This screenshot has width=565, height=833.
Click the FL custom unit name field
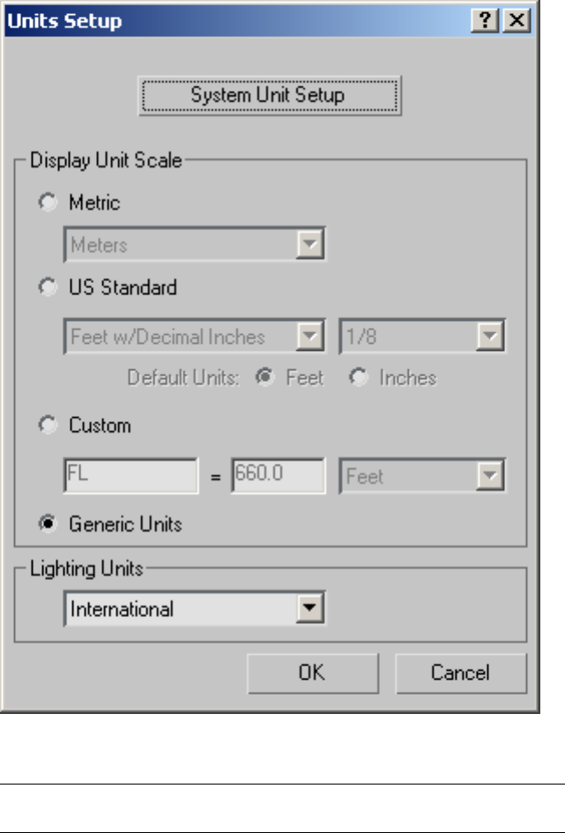130,476
